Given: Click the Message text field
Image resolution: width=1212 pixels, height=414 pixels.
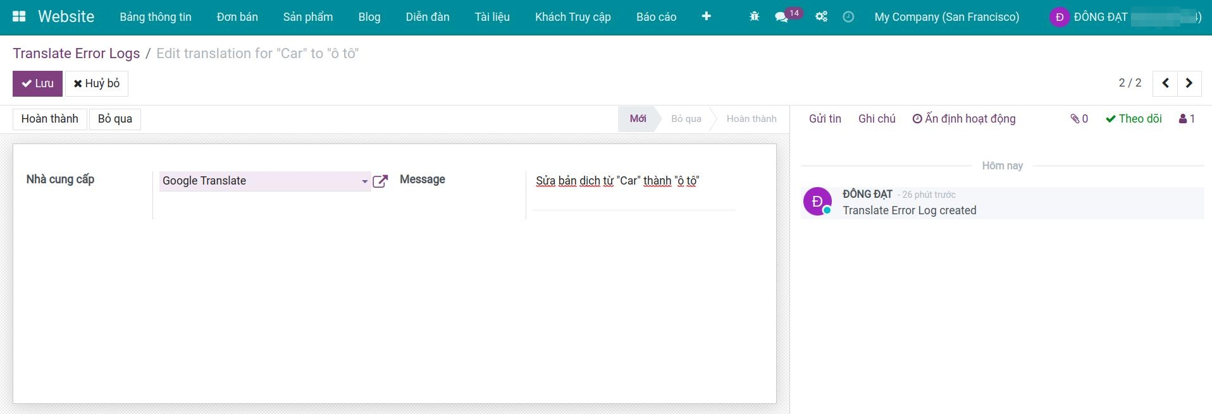Looking at the screenshot, I should coord(633,181).
